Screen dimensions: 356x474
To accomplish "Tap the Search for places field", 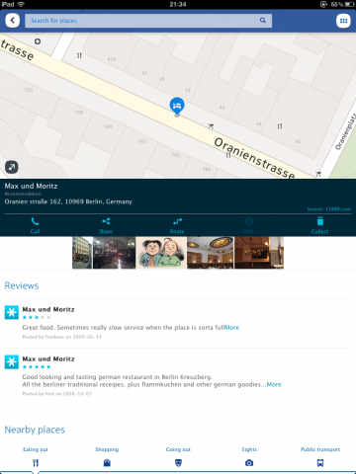I will pyautogui.click(x=148, y=21).
